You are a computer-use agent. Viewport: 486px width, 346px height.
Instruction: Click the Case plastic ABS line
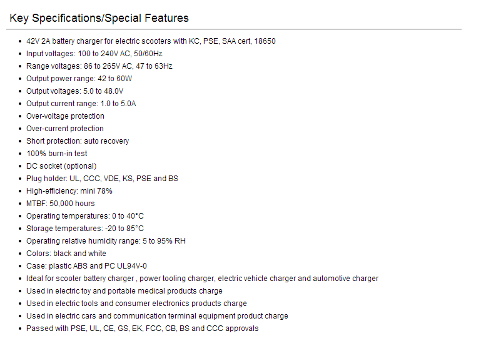pos(86,266)
